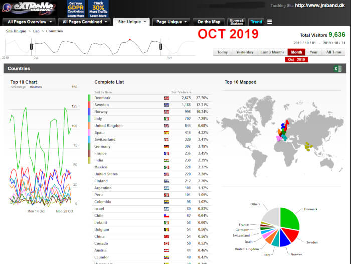
Task: Open Site Unique dropdown tab
Action: 131,22
